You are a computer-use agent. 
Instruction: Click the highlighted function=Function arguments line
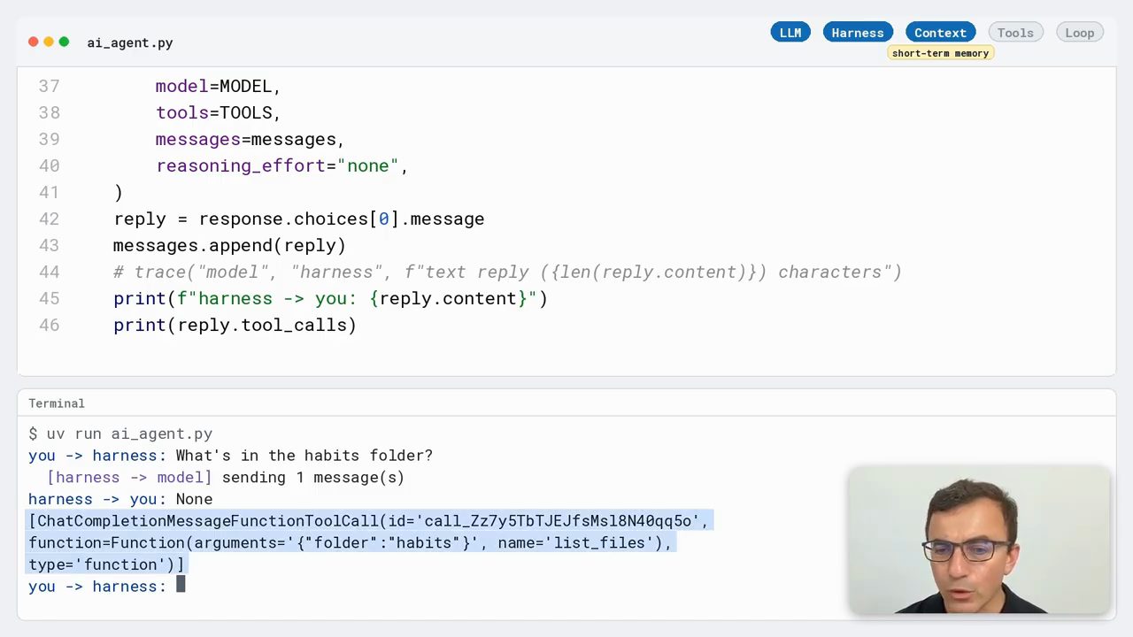(x=351, y=542)
